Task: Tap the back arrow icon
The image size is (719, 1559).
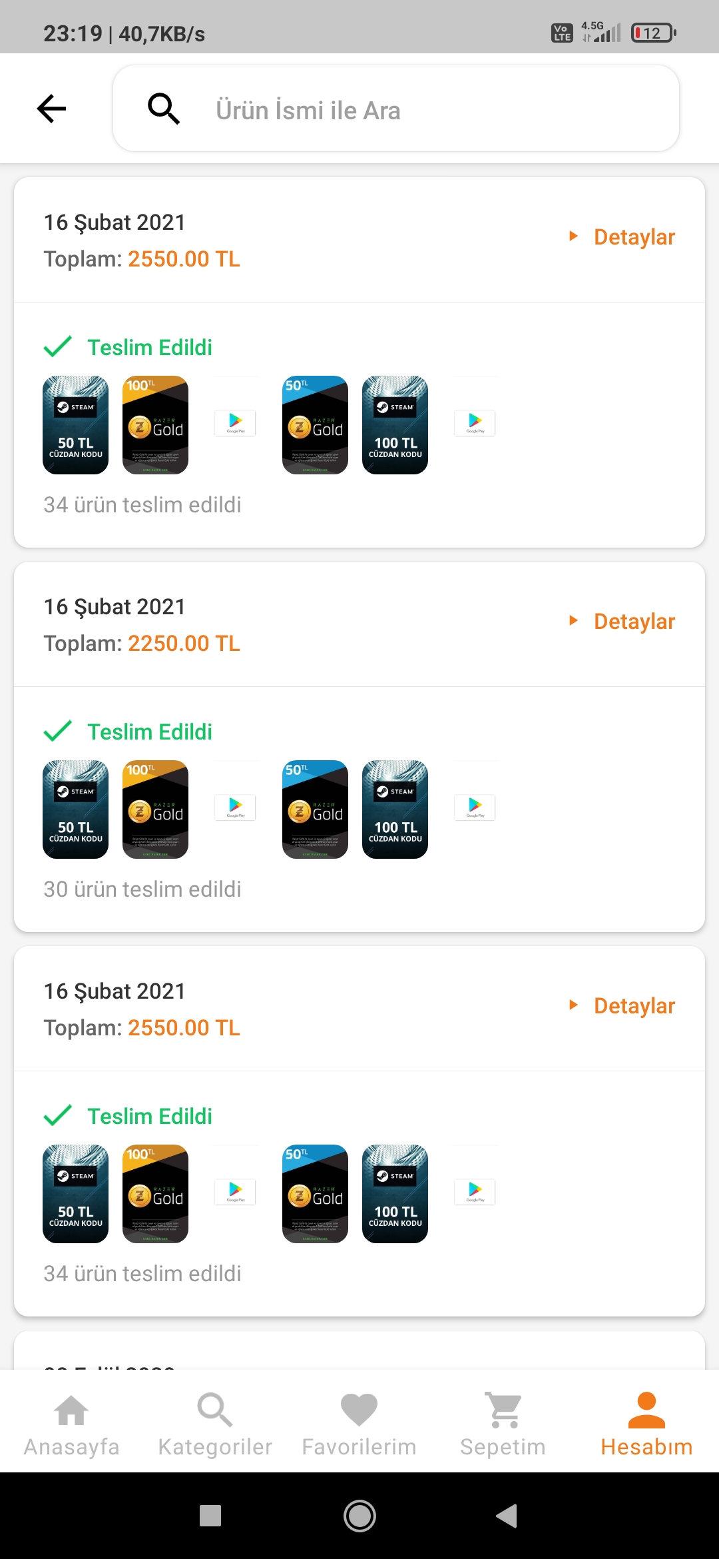Action: coord(52,109)
